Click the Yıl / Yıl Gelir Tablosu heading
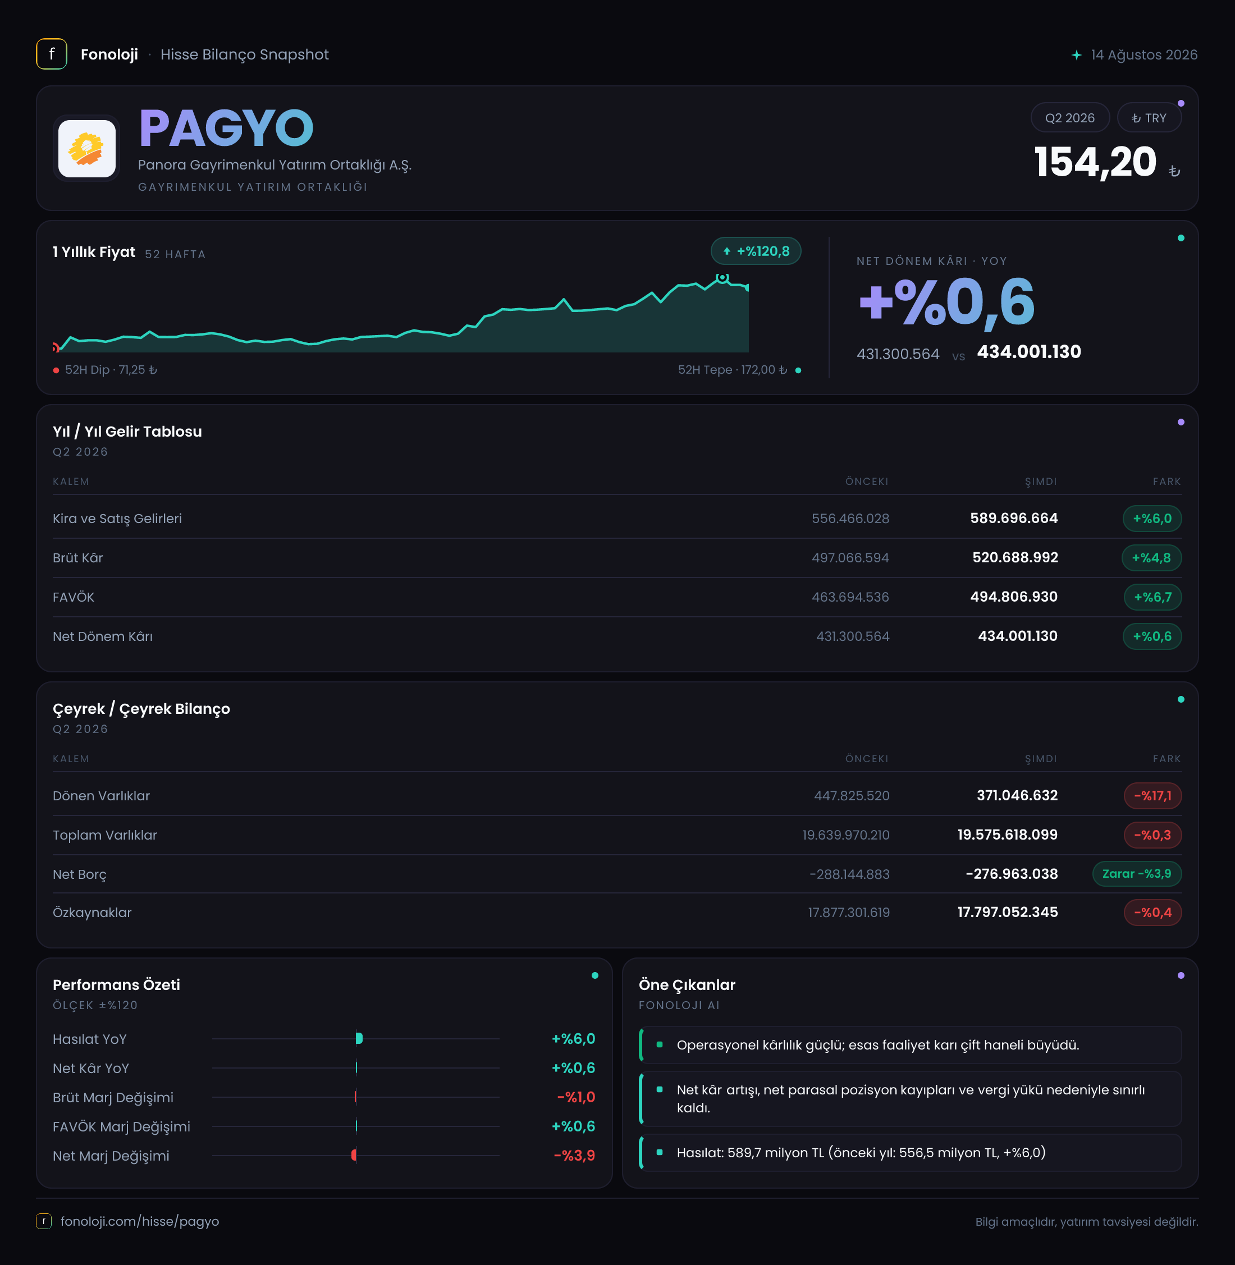Image resolution: width=1235 pixels, height=1265 pixels. (127, 432)
